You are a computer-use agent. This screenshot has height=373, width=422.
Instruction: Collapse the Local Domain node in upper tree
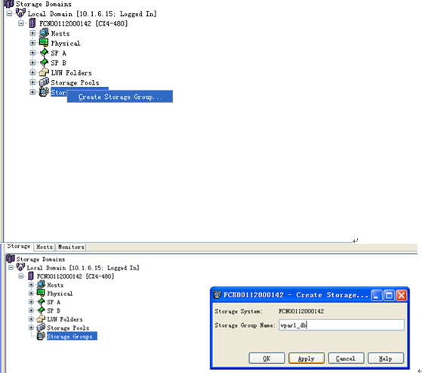point(9,13)
